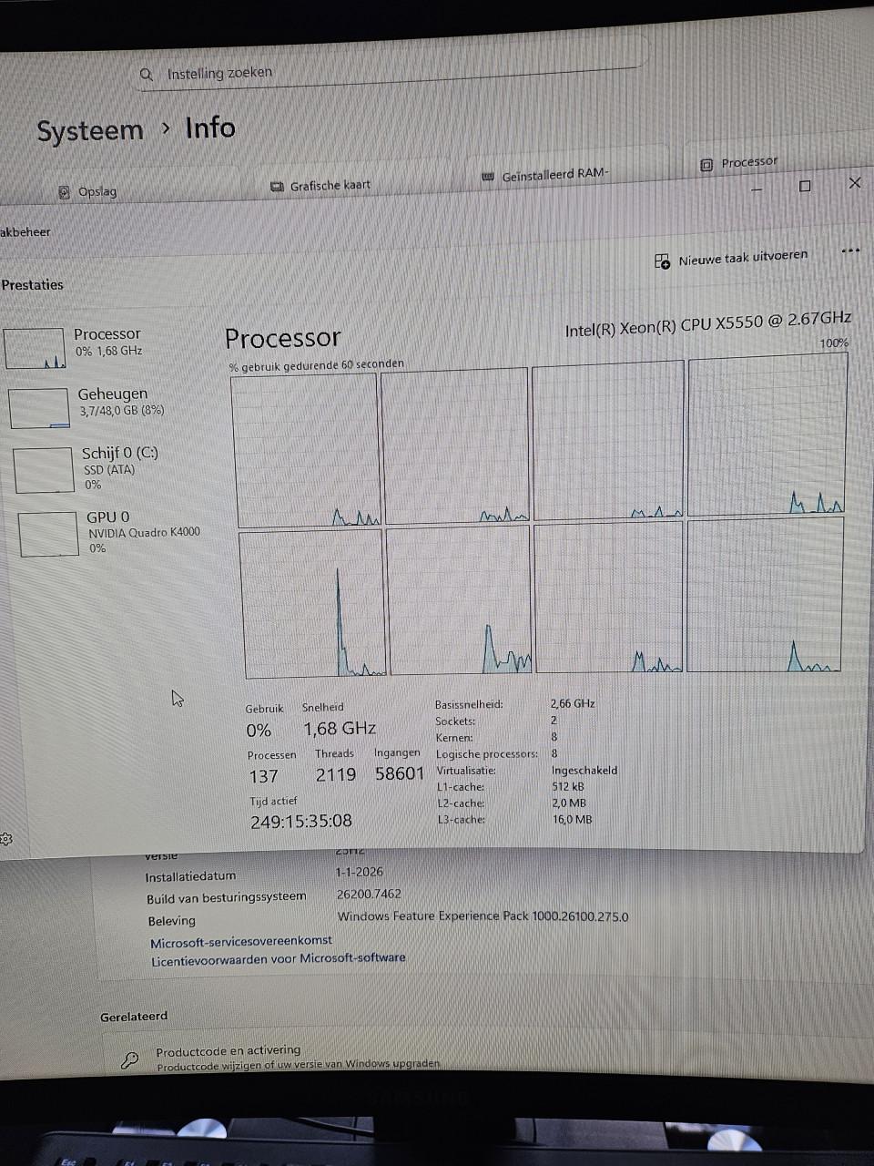The width and height of the screenshot is (874, 1166).
Task: Click the GPU 0 mini graph thumbnail
Action: (x=48, y=533)
